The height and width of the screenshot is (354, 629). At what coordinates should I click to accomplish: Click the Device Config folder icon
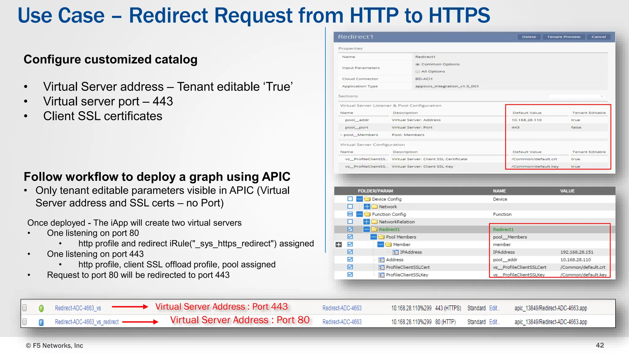367,199
